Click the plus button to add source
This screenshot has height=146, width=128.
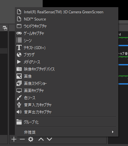point(14,139)
